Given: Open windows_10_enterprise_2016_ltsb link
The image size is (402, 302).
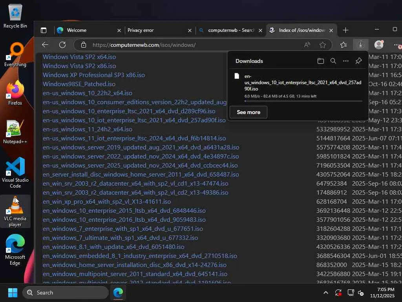Looking at the screenshot, I should 124,219.
